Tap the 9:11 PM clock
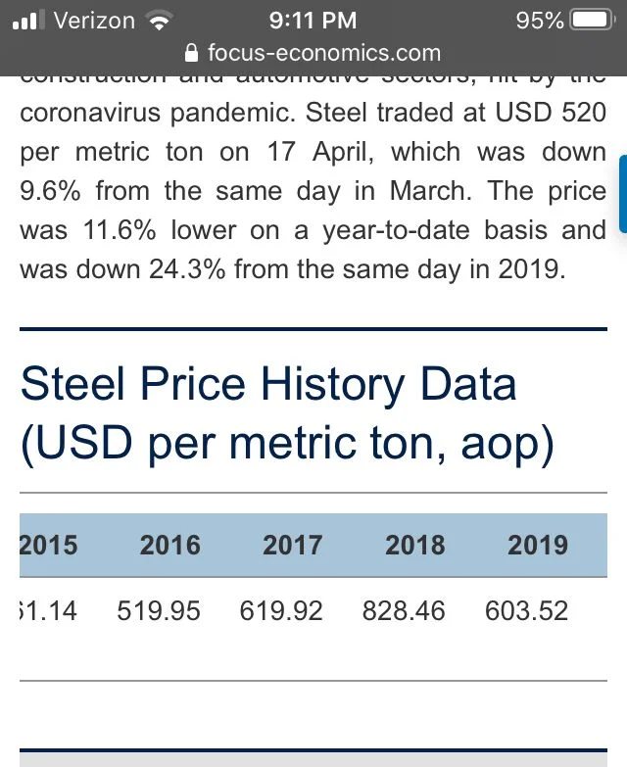Screen dimensions: 627x767 pos(313,21)
